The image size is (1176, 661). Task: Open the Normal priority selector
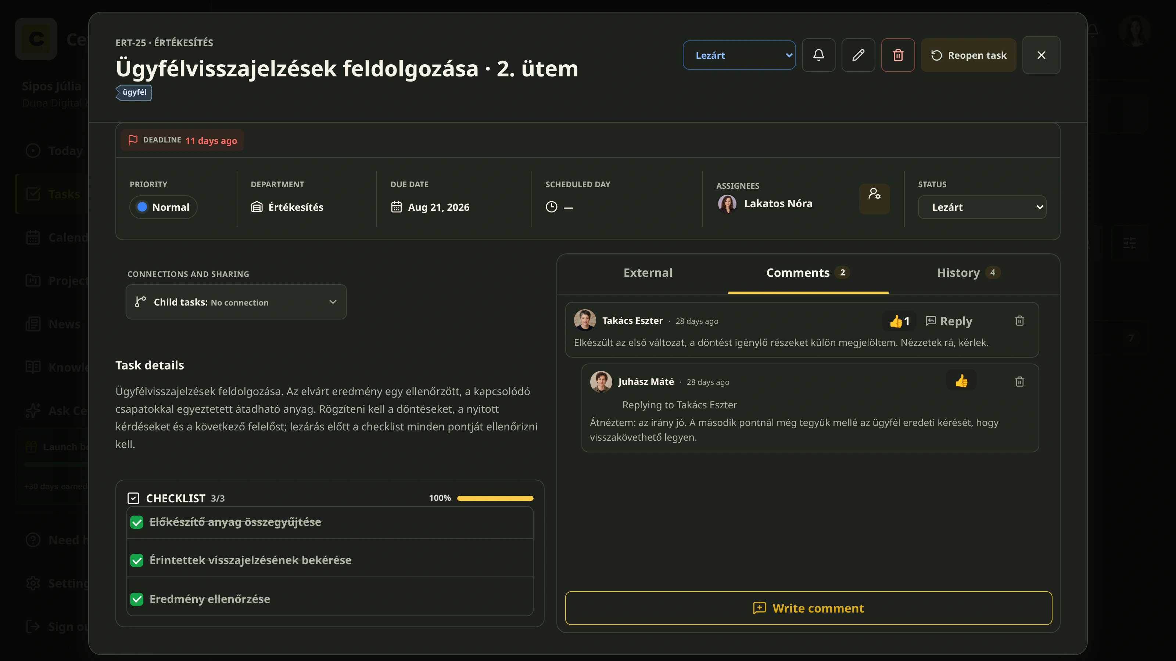click(164, 207)
